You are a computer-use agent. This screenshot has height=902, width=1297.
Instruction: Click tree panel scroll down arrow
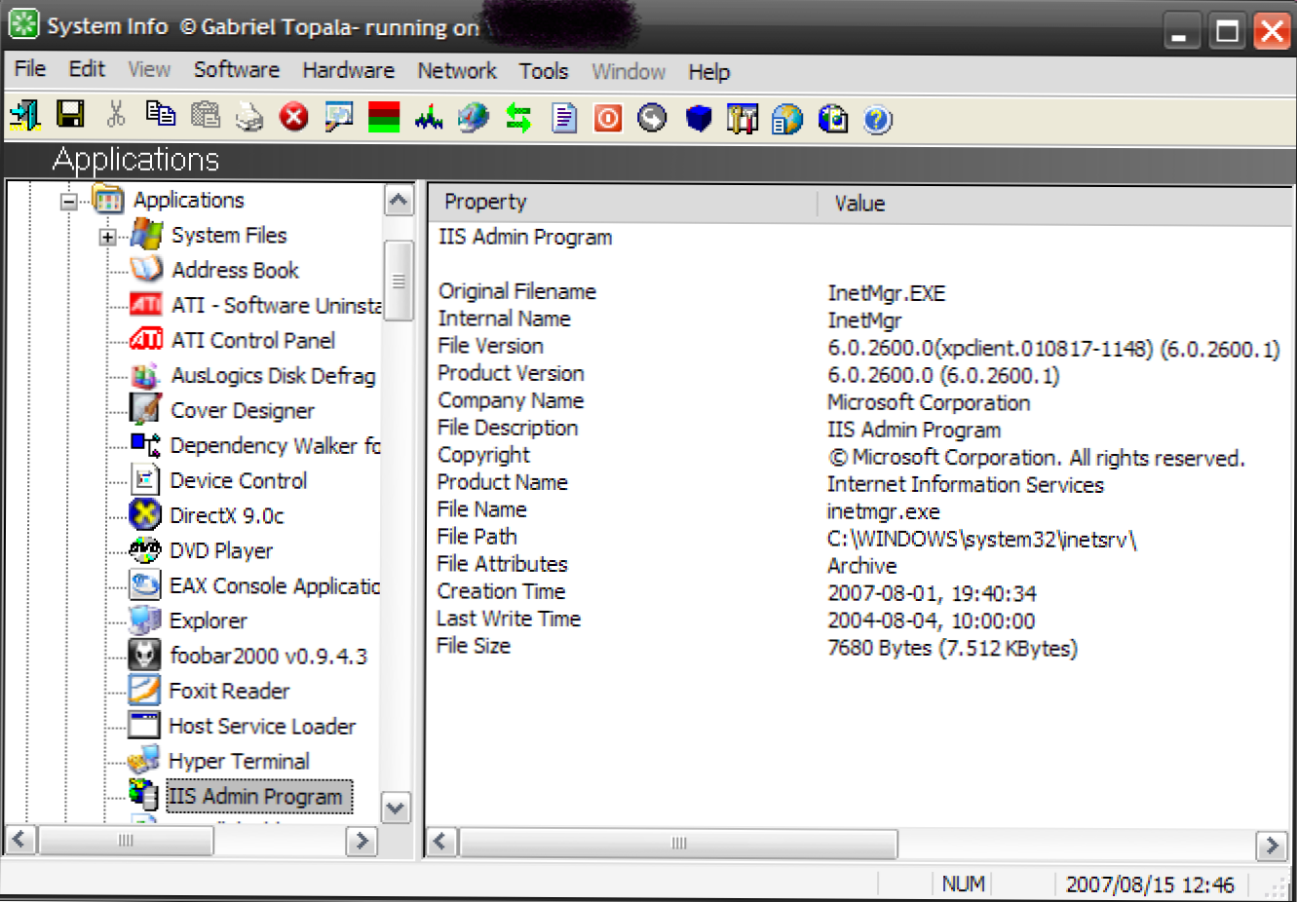tap(396, 808)
